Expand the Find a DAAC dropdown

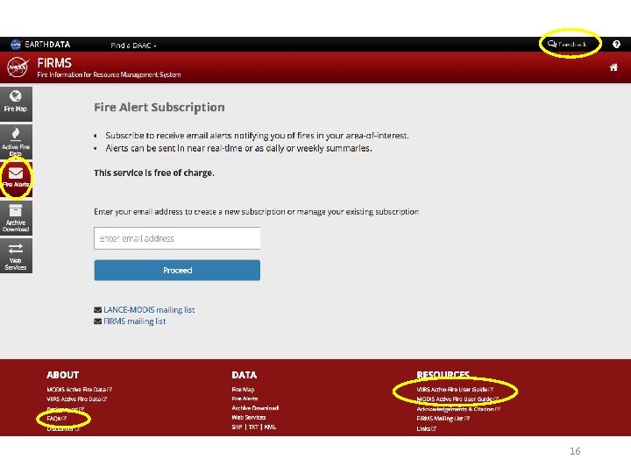tap(133, 46)
